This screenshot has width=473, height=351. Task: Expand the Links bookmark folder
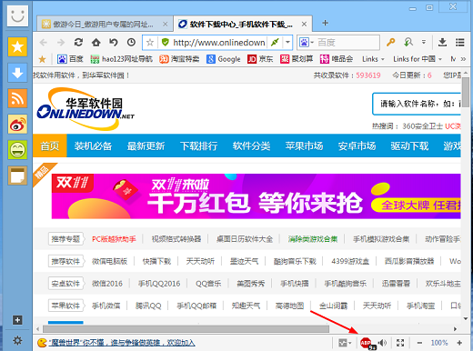[373, 59]
